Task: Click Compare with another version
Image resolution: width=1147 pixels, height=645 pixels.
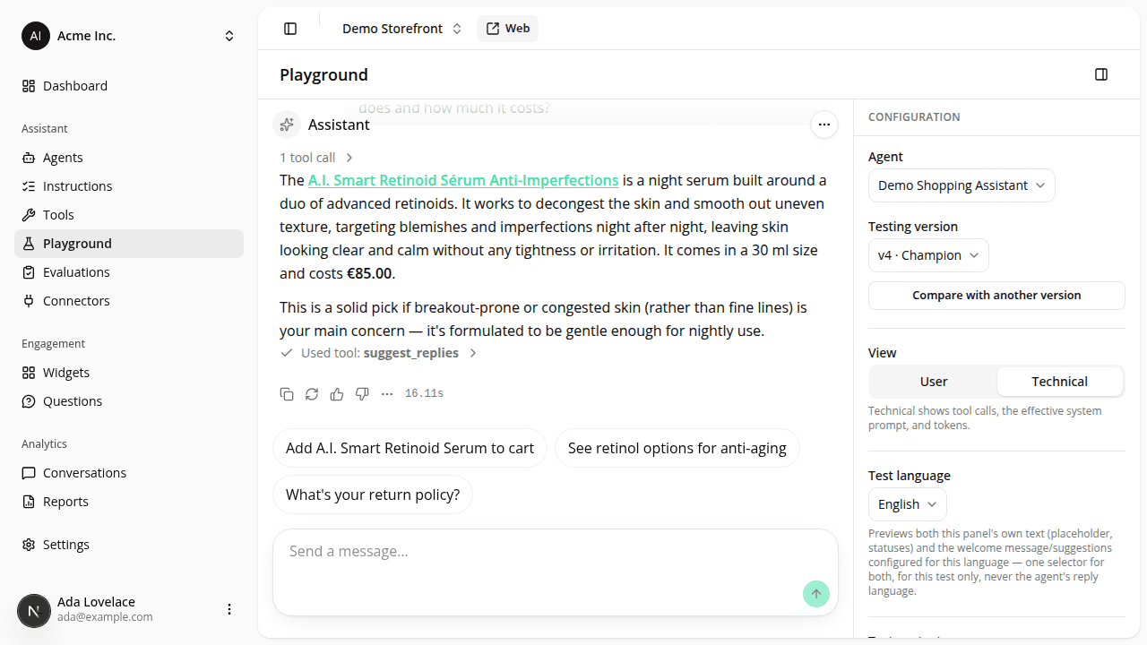Action: 996,296
